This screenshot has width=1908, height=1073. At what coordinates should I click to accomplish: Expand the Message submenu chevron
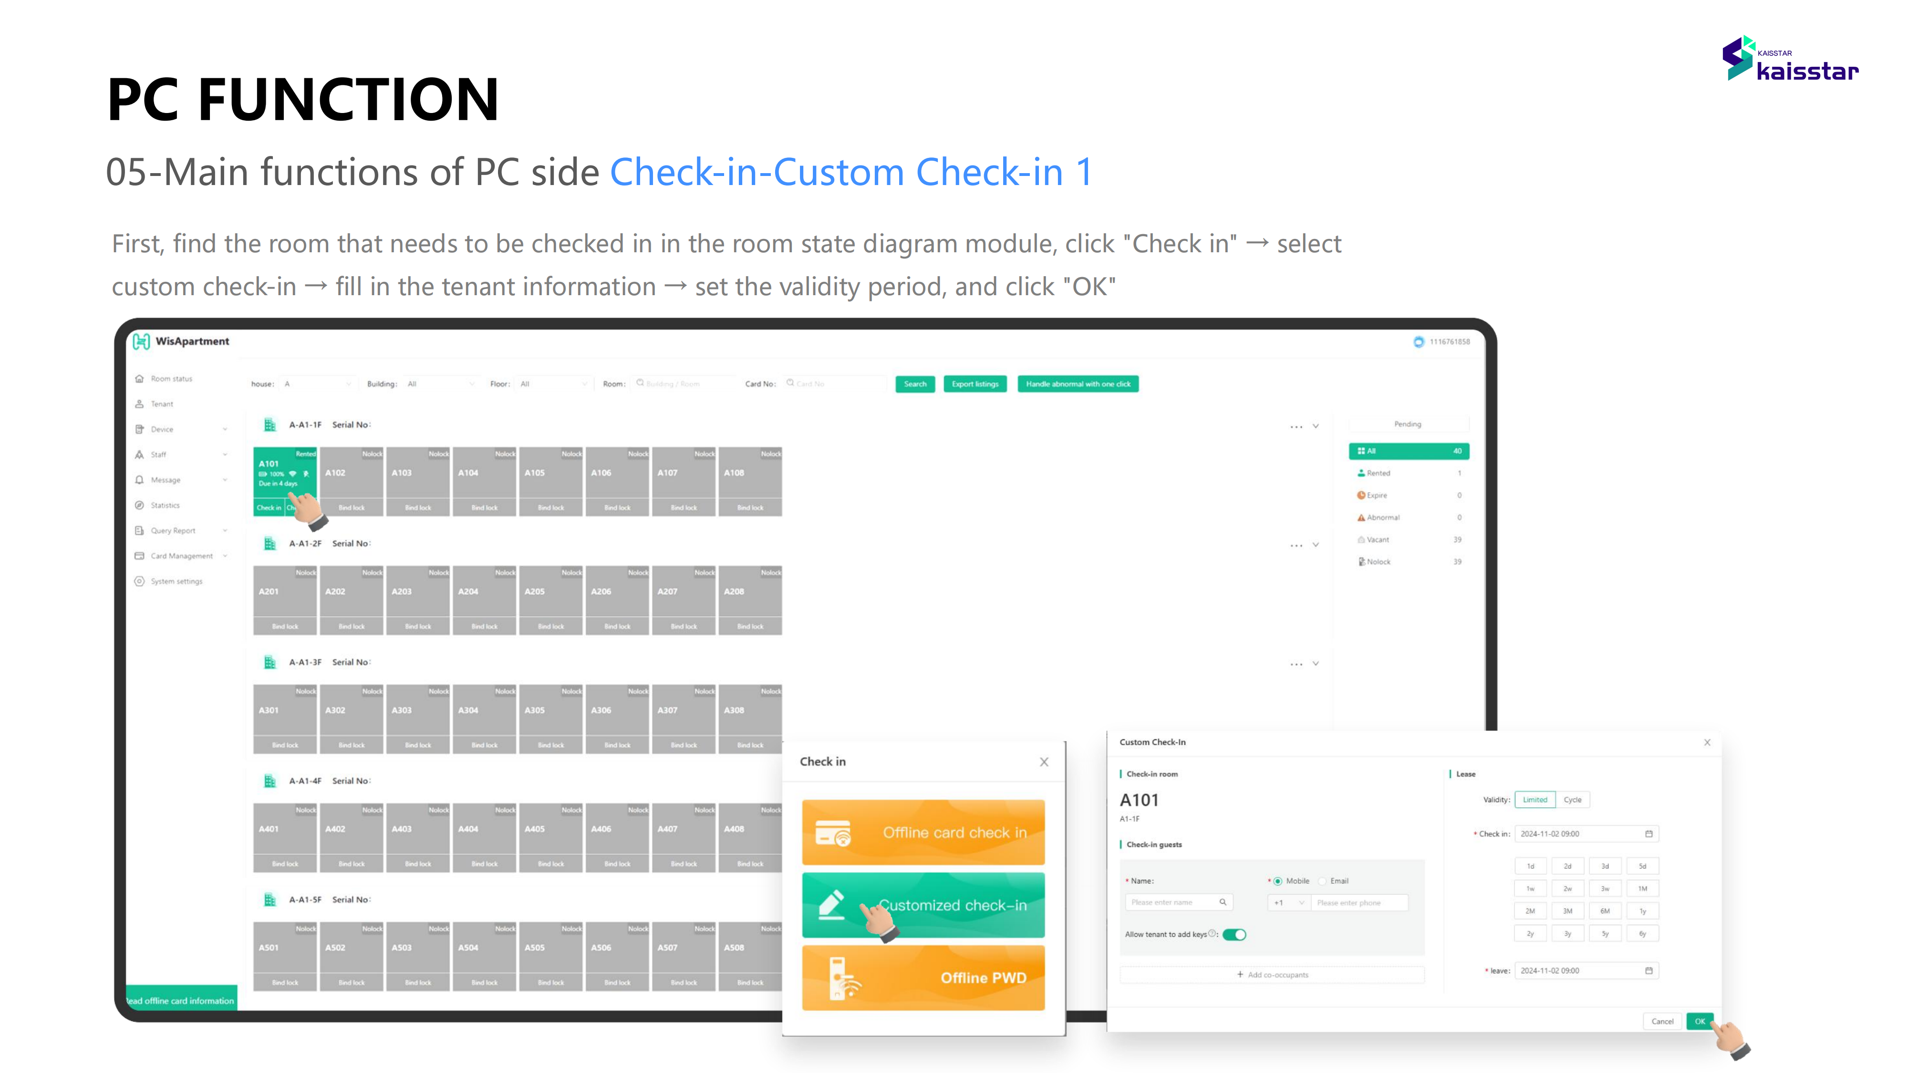(225, 480)
